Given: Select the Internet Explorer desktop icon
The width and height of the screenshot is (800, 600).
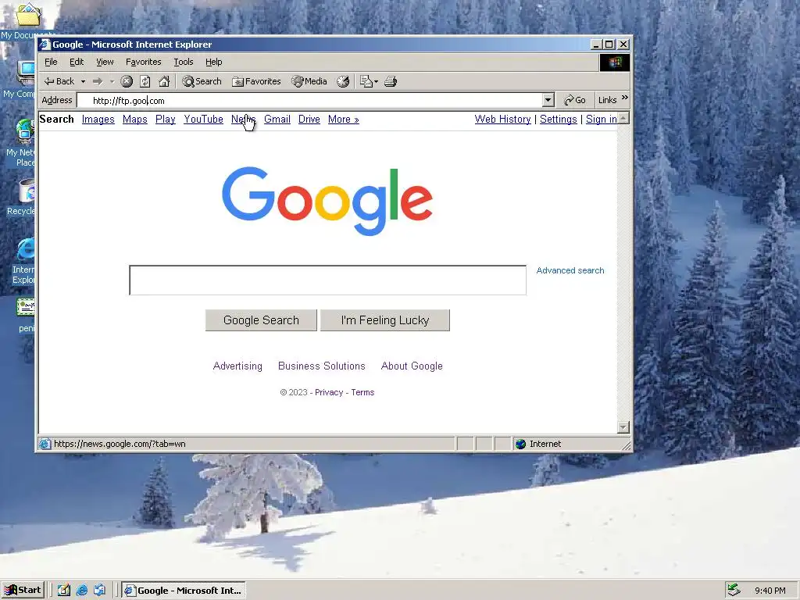Looking at the screenshot, I should point(23,261).
